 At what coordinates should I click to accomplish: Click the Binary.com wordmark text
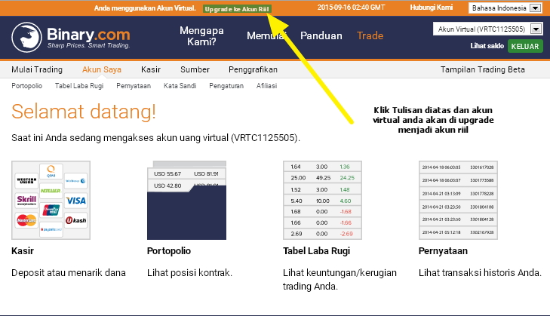[88, 35]
